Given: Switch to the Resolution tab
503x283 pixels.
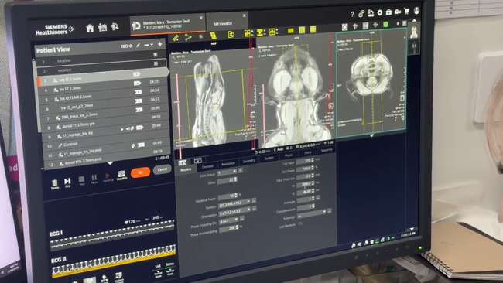Looking at the screenshot, I should [x=228, y=164].
